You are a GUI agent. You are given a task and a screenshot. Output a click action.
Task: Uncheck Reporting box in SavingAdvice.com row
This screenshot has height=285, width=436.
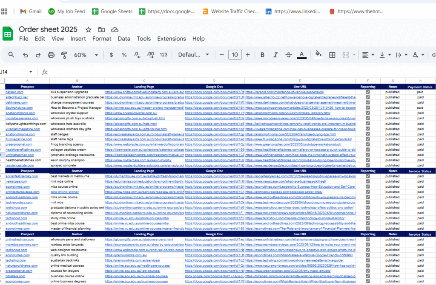point(368,108)
